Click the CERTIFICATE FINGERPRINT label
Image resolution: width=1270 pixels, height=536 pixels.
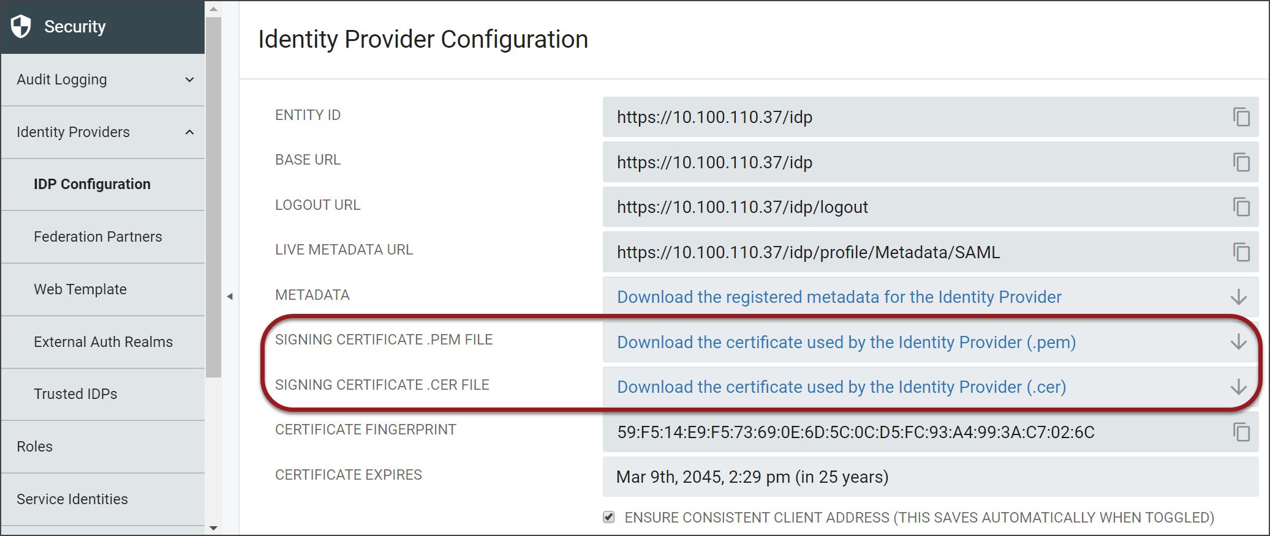[x=366, y=430]
